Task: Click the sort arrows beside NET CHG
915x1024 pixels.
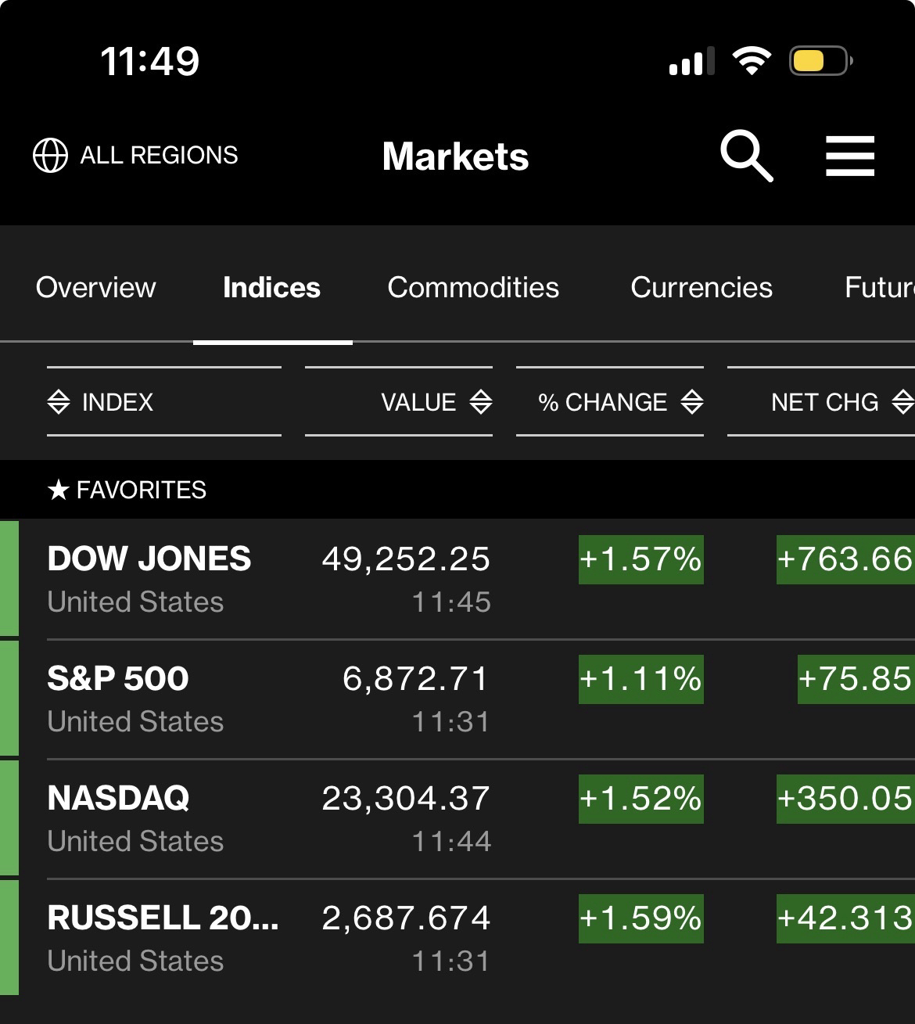Action: pos(902,402)
